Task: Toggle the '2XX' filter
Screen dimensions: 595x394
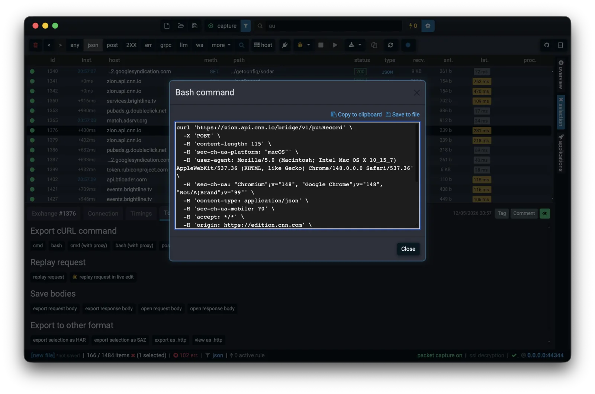Action: [x=131, y=45]
